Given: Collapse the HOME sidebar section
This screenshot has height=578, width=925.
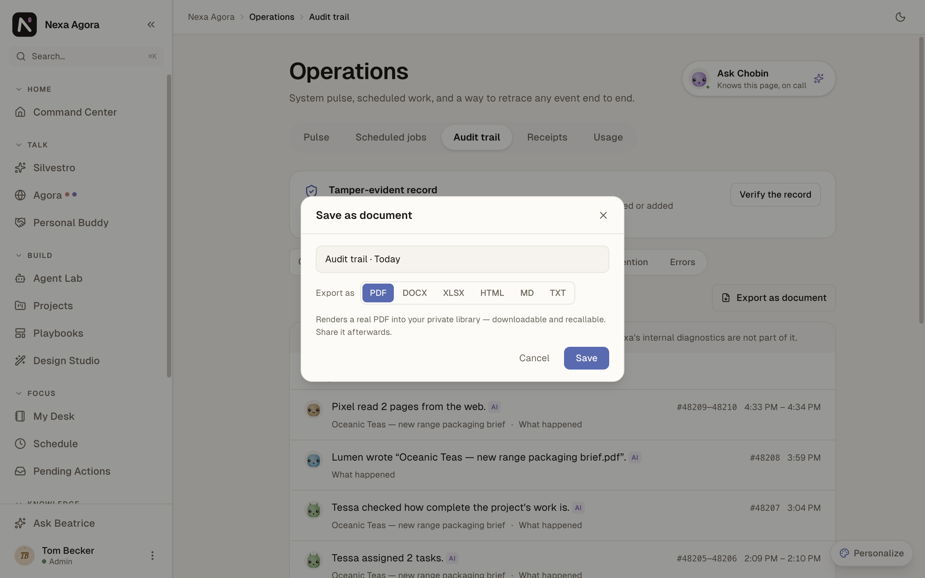Looking at the screenshot, I should click(x=33, y=89).
